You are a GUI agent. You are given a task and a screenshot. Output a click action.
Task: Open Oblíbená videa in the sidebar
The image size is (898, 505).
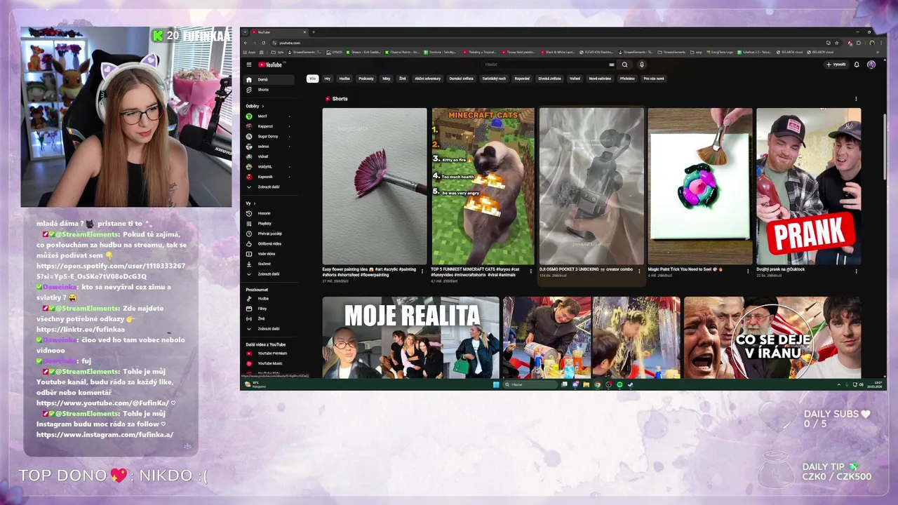267,243
